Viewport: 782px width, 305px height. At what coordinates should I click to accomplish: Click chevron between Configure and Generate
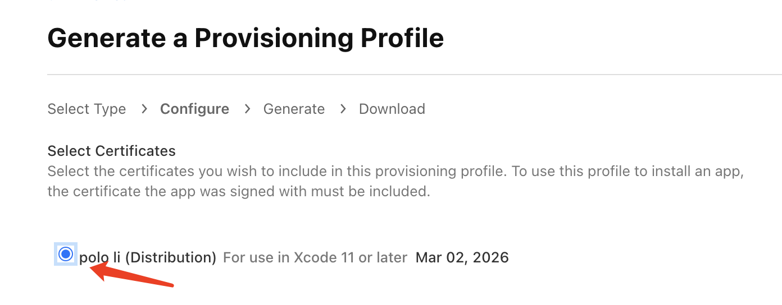(x=247, y=109)
